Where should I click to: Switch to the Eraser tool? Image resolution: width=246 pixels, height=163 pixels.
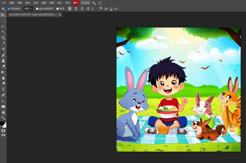click(3, 66)
